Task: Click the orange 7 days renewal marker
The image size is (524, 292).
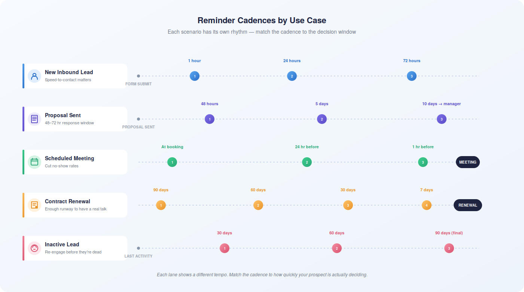Action: (427, 205)
